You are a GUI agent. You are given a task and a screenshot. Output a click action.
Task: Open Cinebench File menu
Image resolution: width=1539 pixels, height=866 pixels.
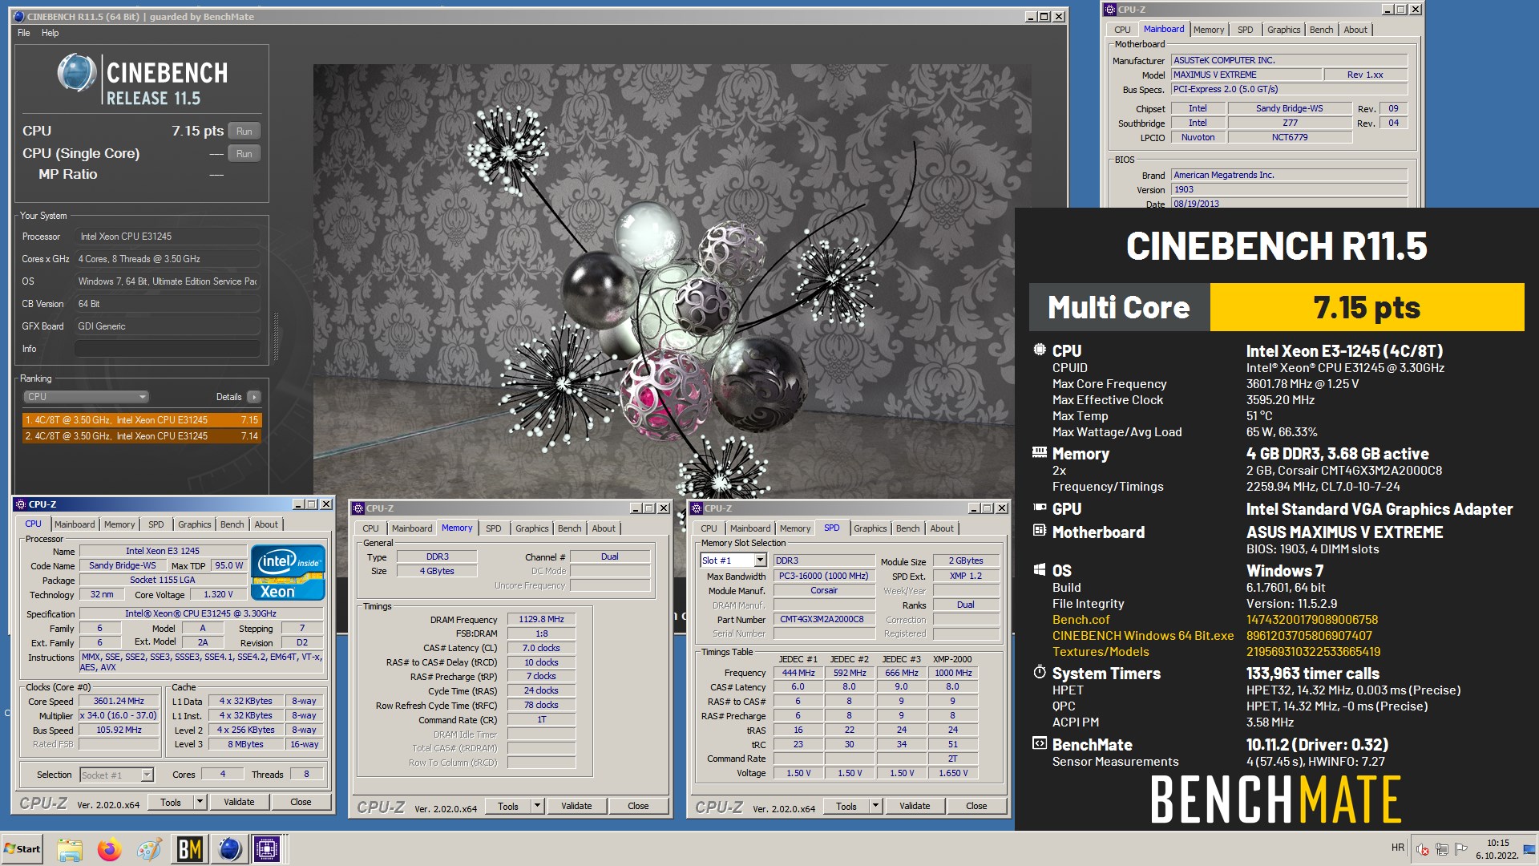(24, 33)
